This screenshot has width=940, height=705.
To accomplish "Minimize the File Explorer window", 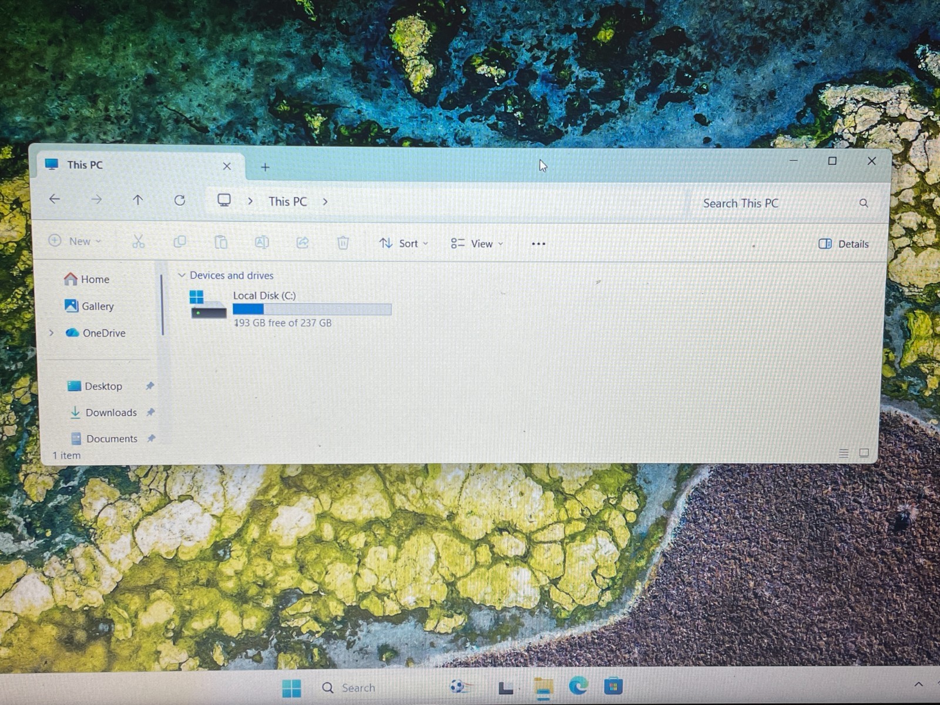I will [x=793, y=160].
